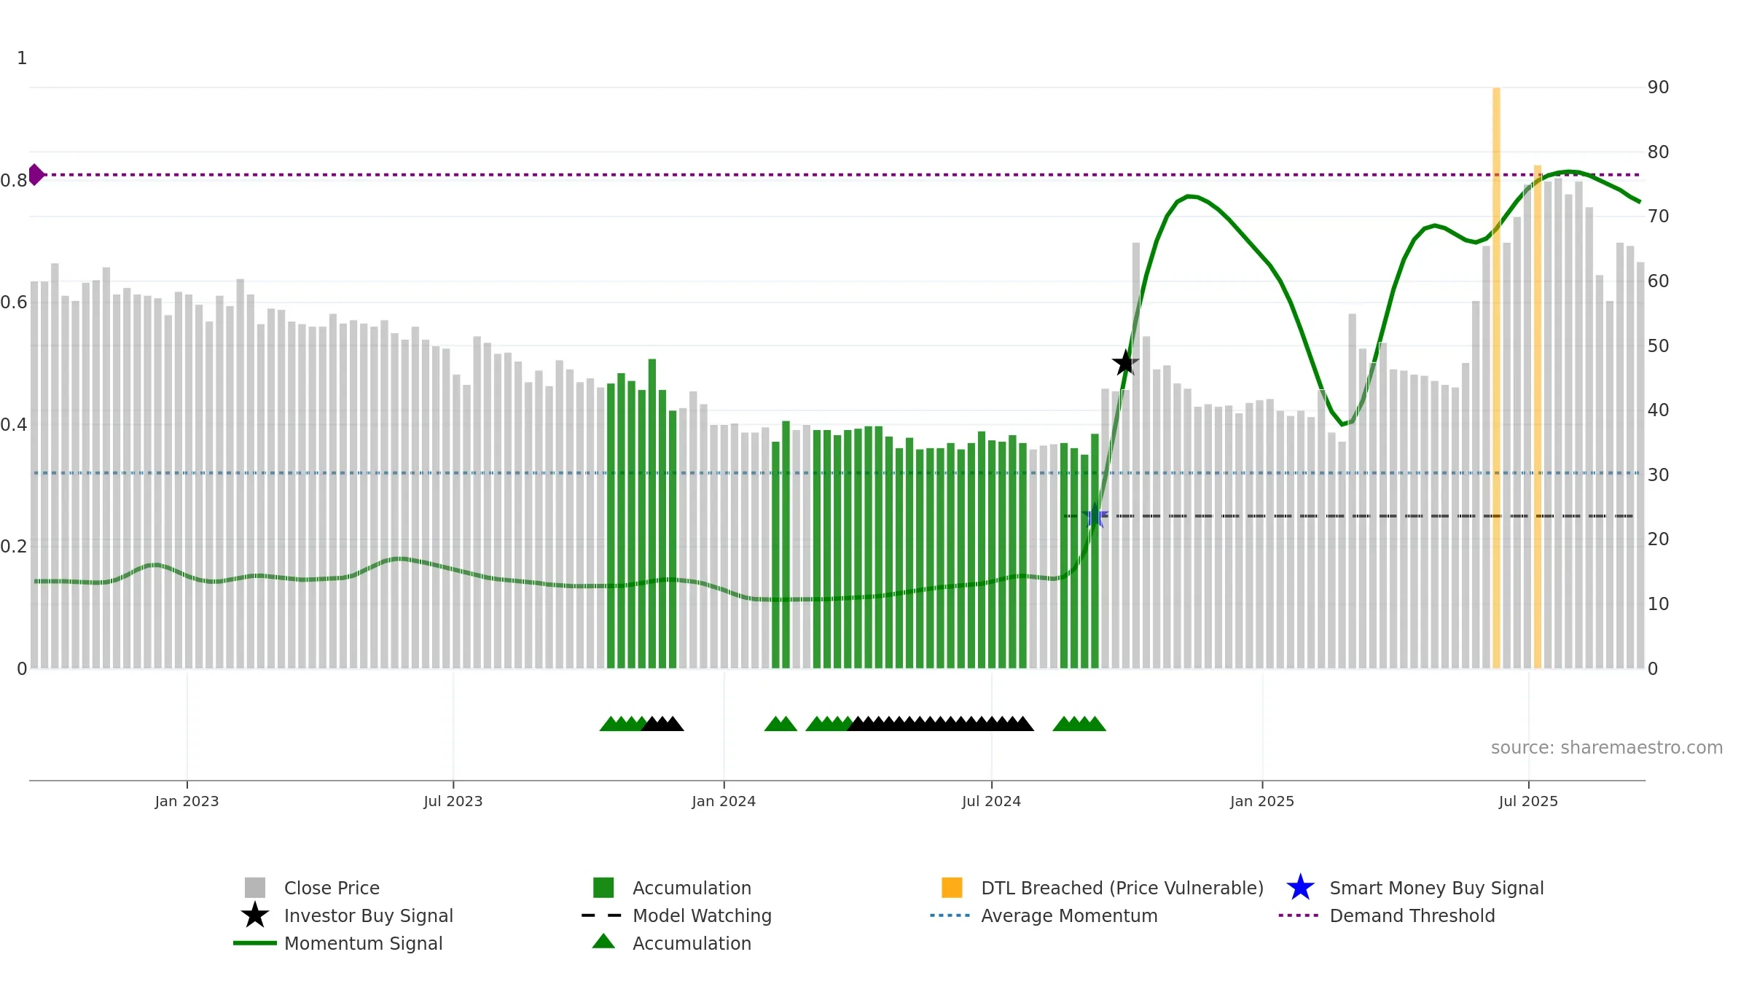
Task: Click the Momentum Signal green line legend icon
Action: point(255,943)
